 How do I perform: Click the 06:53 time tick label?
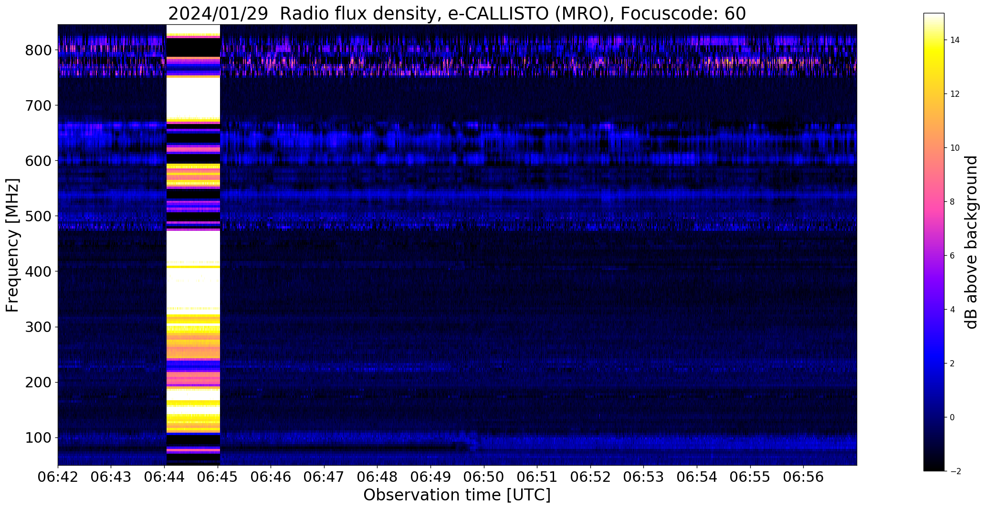pyautogui.click(x=644, y=477)
